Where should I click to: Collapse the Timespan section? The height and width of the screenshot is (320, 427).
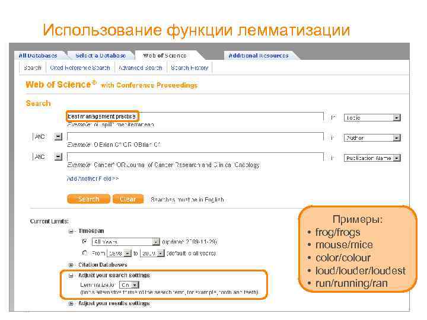click(71, 231)
